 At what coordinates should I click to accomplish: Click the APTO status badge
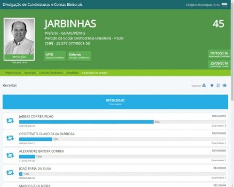coord(55,56)
